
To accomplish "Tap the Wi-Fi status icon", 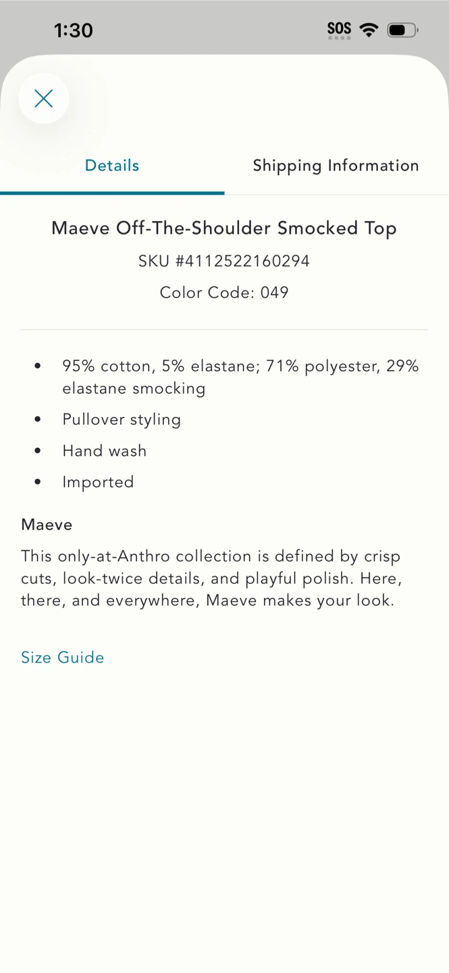I will 369,30.
